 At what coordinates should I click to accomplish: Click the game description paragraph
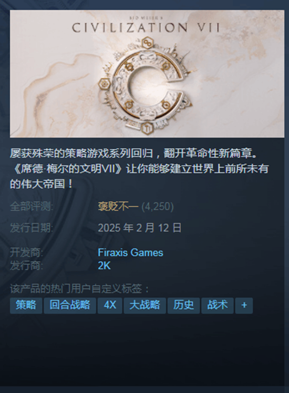coord(139,169)
